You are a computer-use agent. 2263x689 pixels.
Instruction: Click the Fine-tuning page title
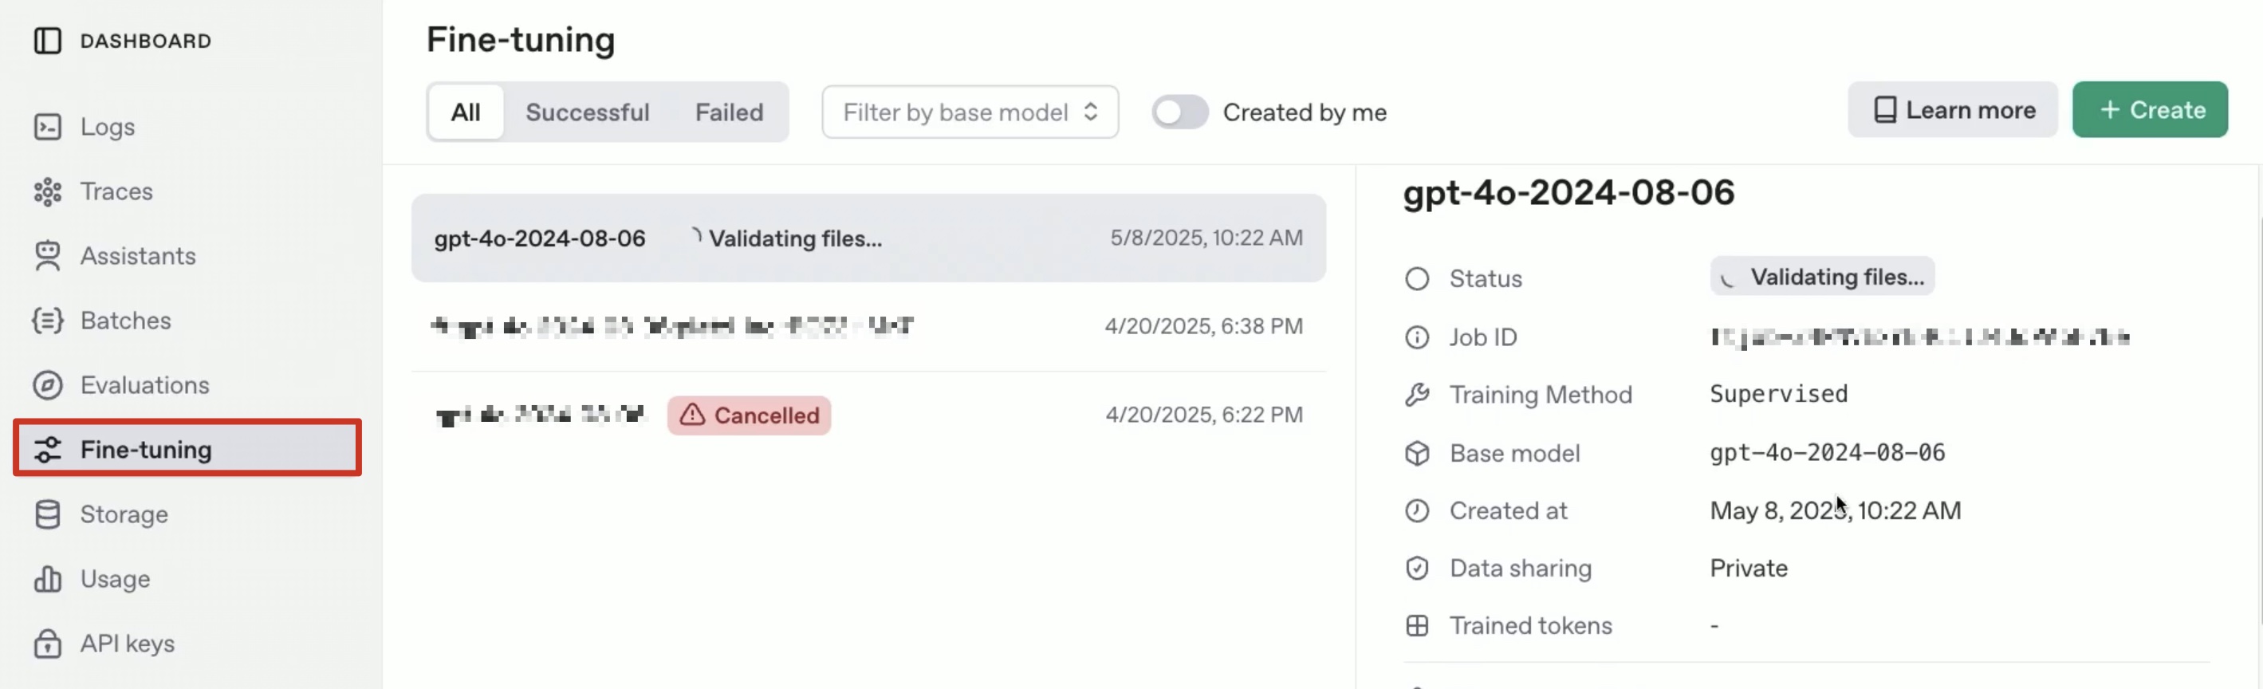click(x=521, y=40)
